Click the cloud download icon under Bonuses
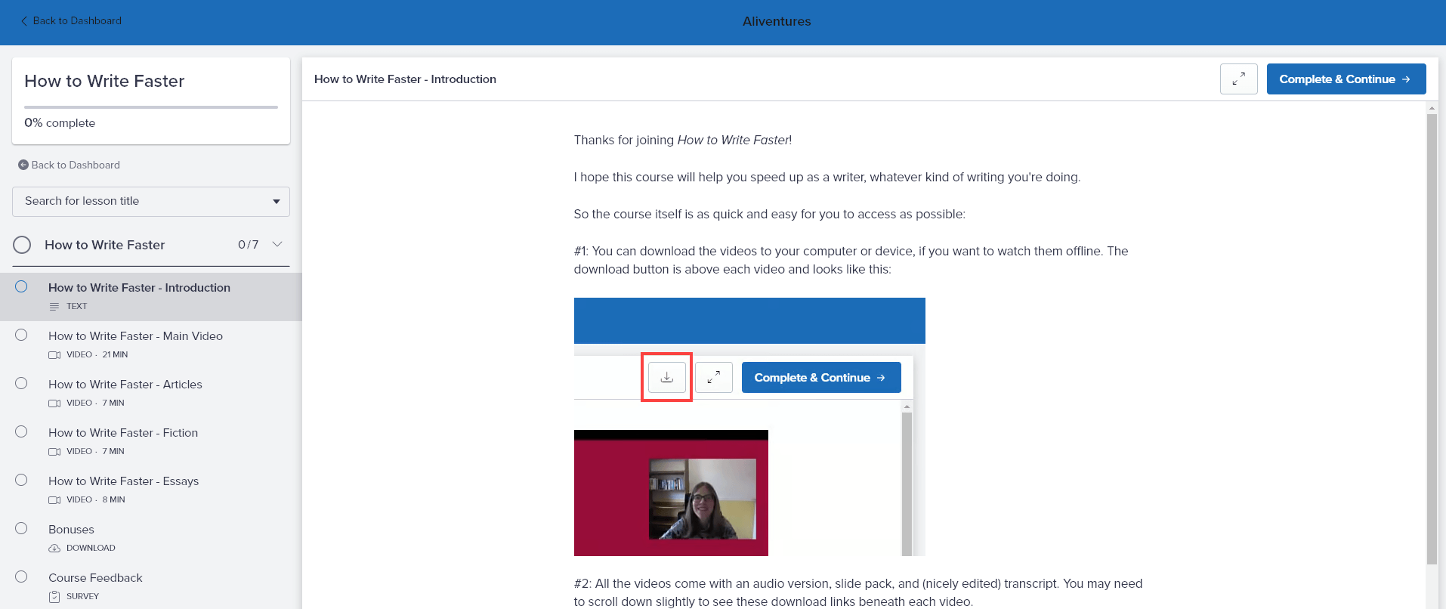This screenshot has height=609, width=1446. [54, 549]
